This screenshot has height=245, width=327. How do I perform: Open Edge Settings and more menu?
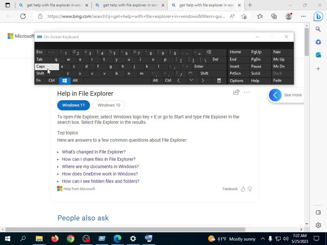pos(303,16)
